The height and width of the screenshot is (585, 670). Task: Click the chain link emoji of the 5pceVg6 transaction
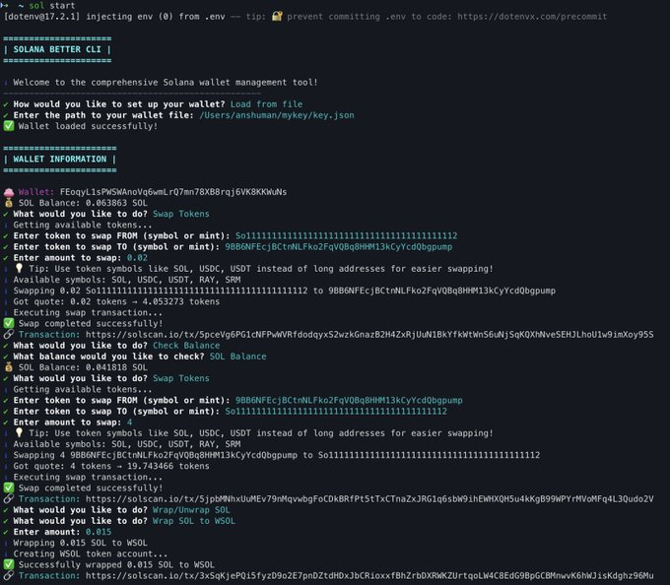(9, 334)
